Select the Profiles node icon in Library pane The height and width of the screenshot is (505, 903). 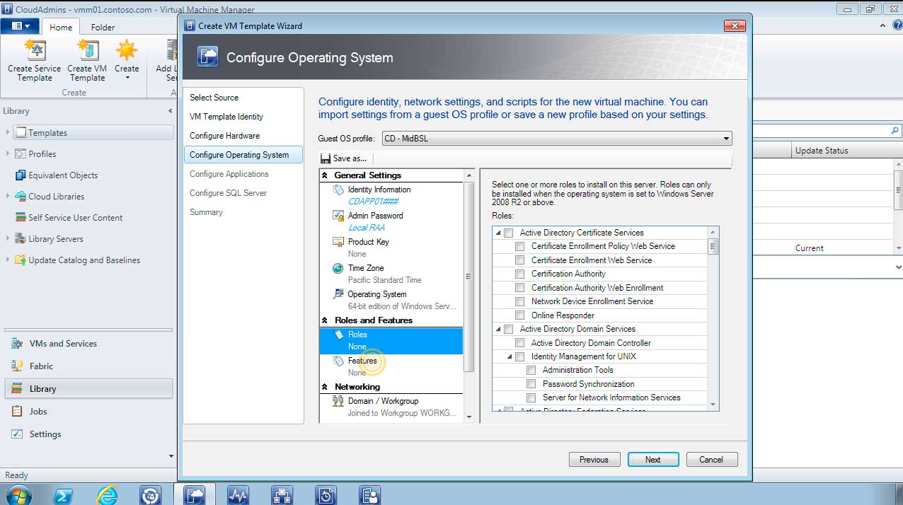pos(21,153)
